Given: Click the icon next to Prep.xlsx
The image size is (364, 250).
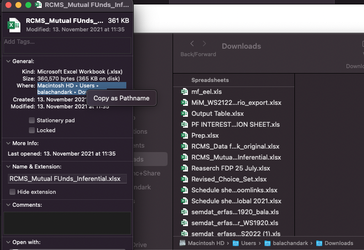Looking at the screenshot, I should click(x=184, y=135).
